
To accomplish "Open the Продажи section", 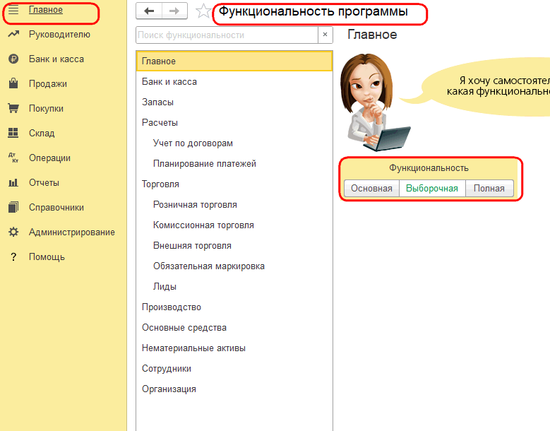I will (x=48, y=84).
